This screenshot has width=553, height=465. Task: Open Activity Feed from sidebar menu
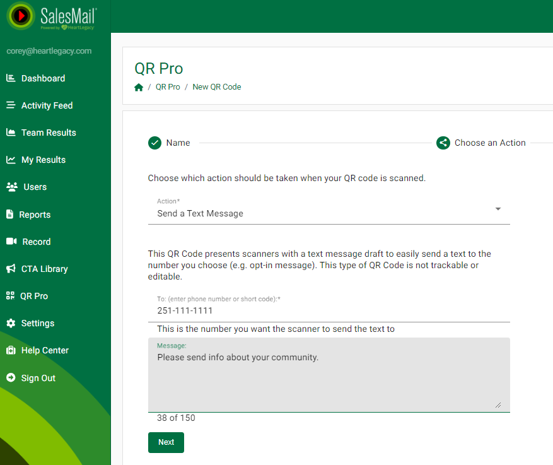tap(47, 105)
